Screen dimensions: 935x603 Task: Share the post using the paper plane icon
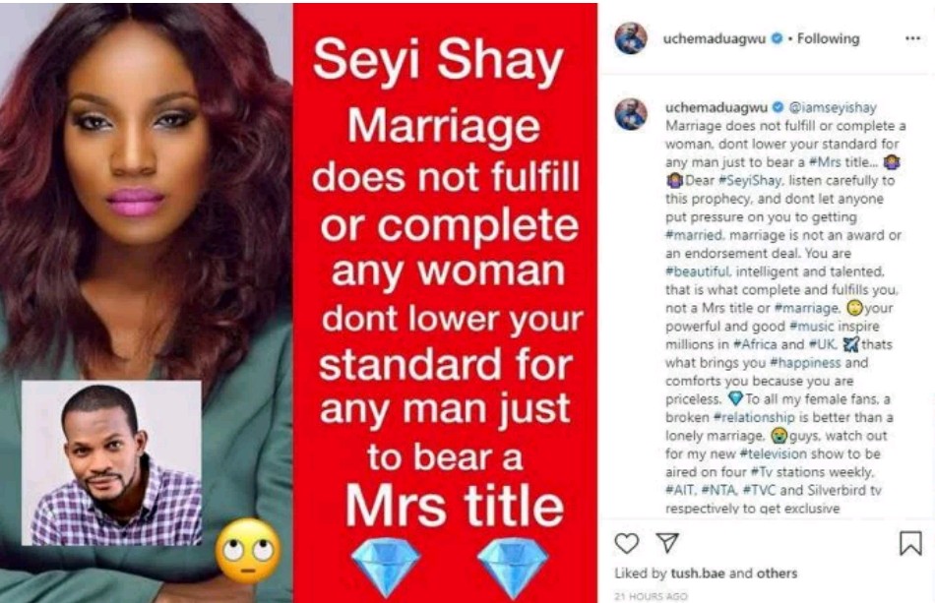(x=667, y=542)
